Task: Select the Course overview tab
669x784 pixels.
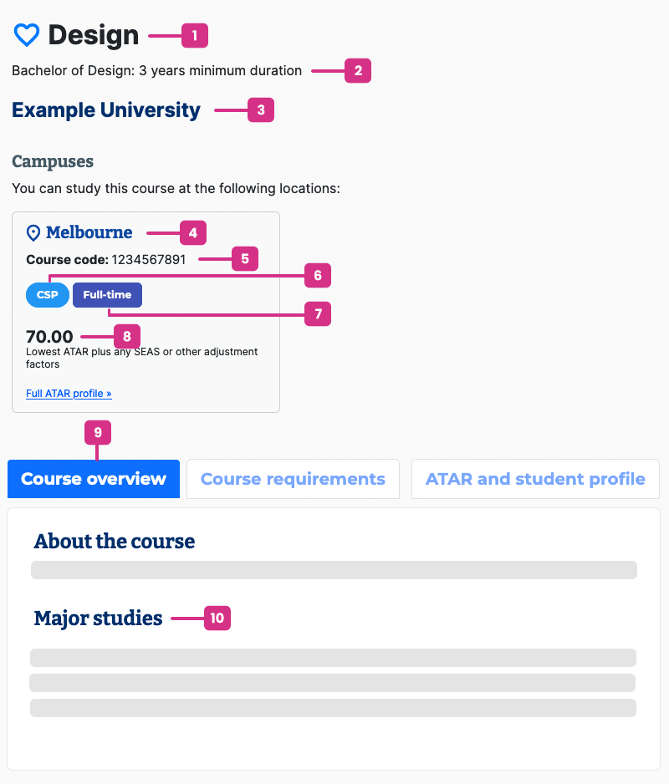Action: click(x=93, y=478)
